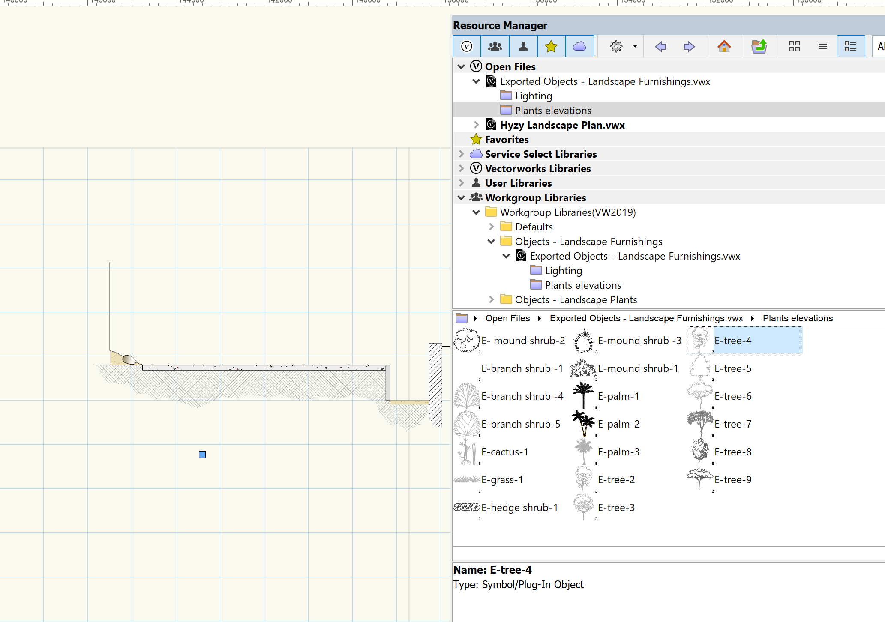Select the E-tree-7 symbol
The height and width of the screenshot is (622, 885).
[732, 424]
